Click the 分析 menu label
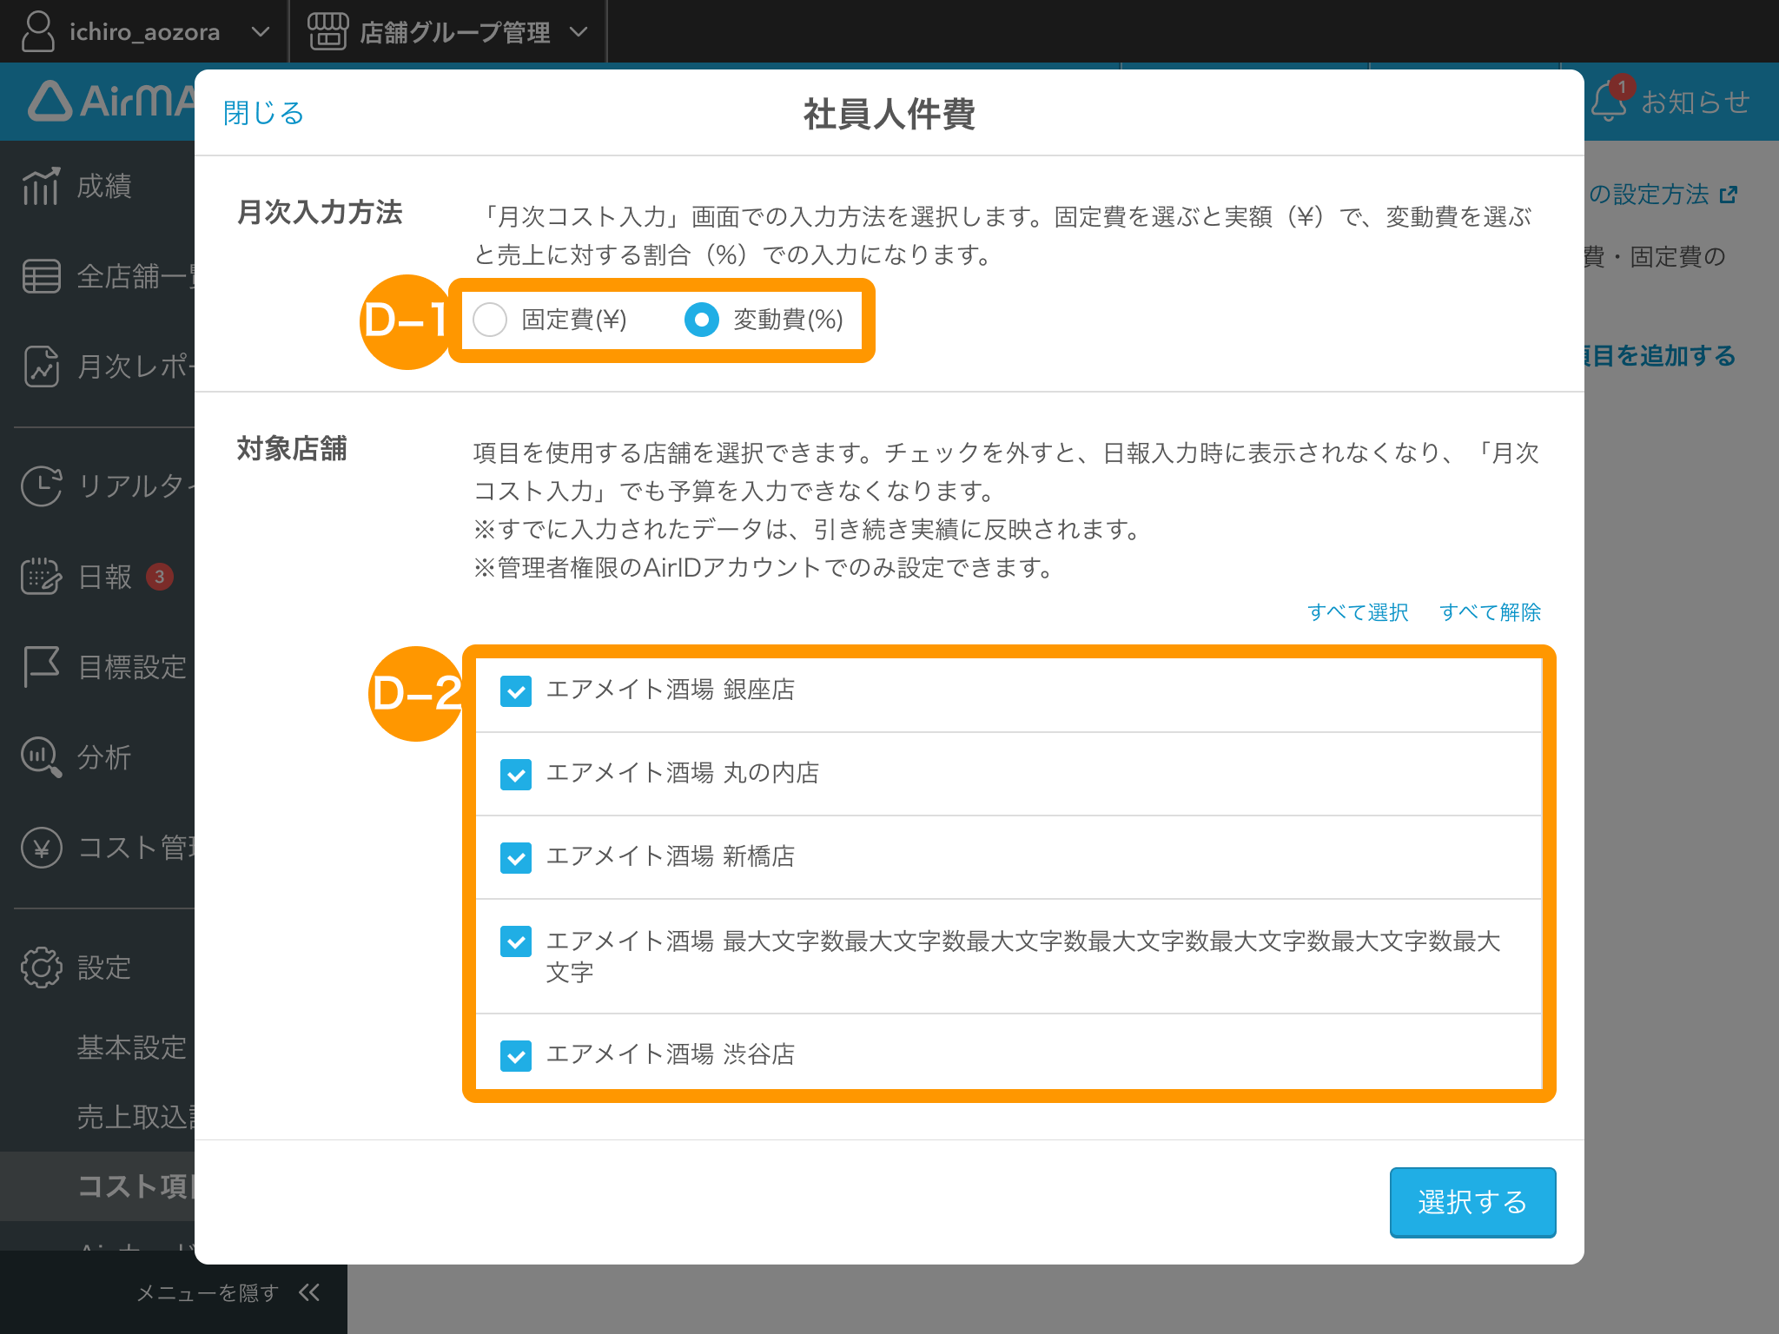 click(104, 757)
